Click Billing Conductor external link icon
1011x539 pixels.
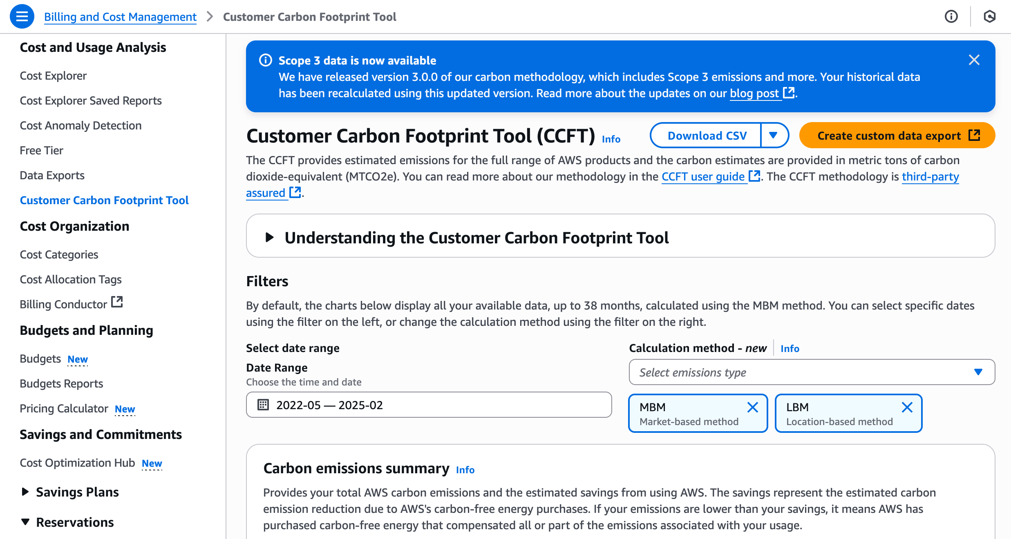117,302
